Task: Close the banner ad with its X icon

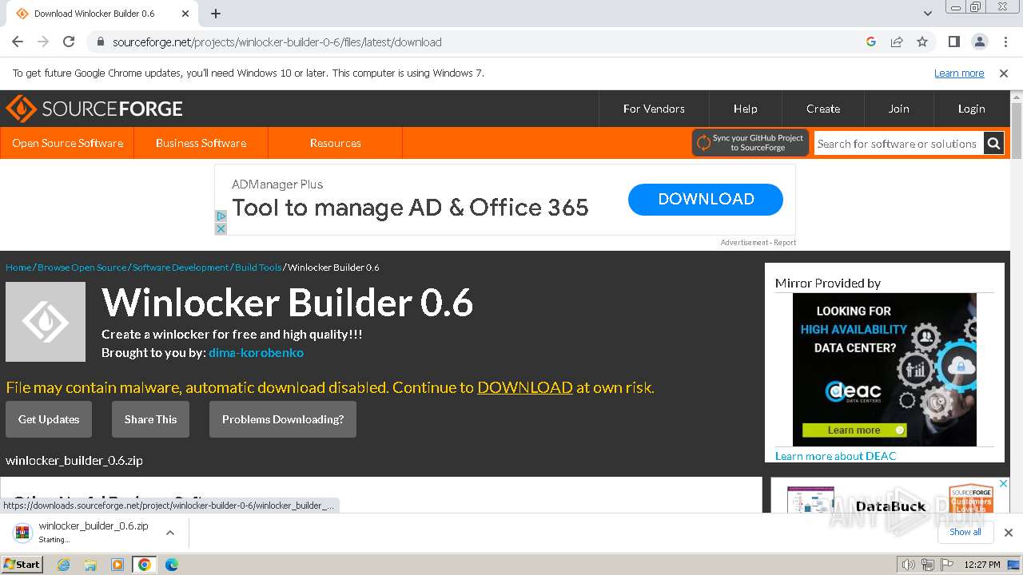Action: (221, 228)
